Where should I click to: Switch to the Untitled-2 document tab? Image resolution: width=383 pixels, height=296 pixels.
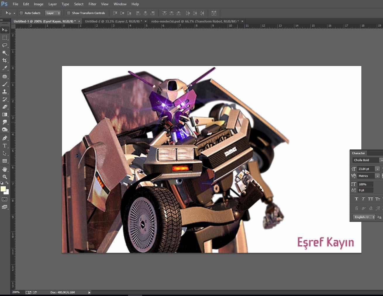click(113, 21)
